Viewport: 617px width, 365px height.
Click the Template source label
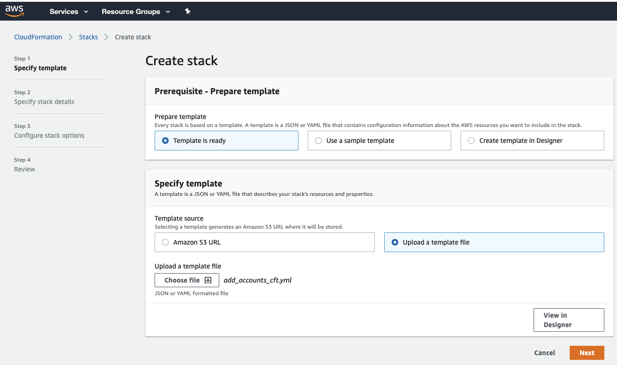[x=179, y=218]
